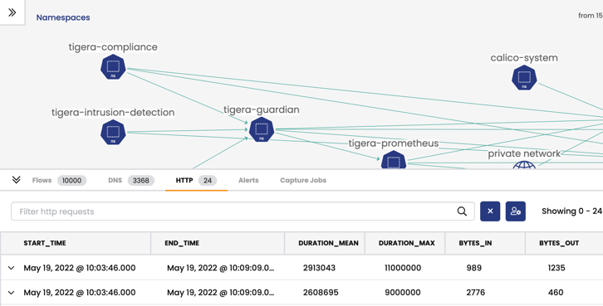Screen dimensions: 603x306
Task: Collapse the bottom details panel
Action: click(x=16, y=180)
